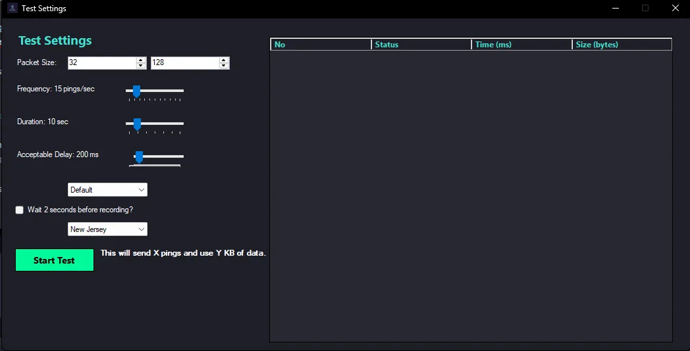Viewport: 690px width, 351px height.
Task: Click the Size (bytes) column header
Action: click(x=622, y=45)
